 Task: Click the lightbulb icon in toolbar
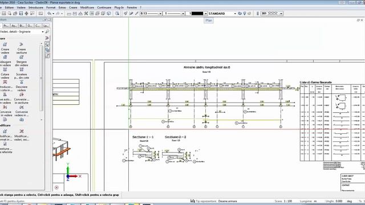[245, 14]
